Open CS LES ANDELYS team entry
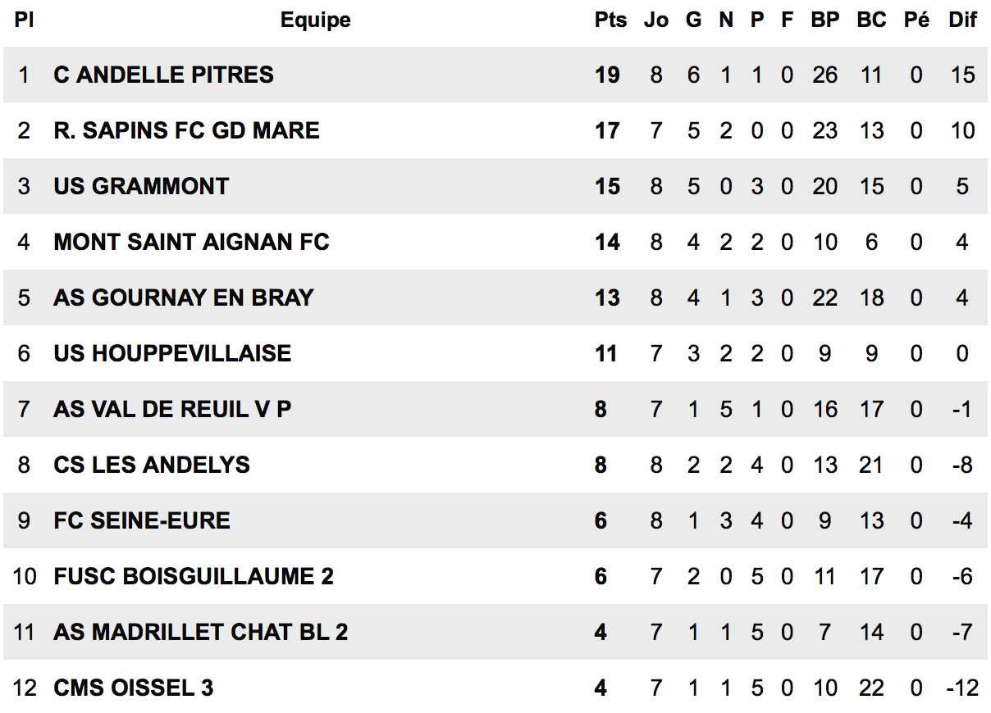The width and height of the screenshot is (991, 713). tap(152, 465)
